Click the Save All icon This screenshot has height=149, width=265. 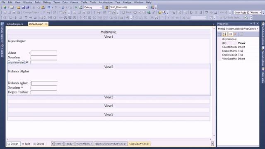click(28, 7)
